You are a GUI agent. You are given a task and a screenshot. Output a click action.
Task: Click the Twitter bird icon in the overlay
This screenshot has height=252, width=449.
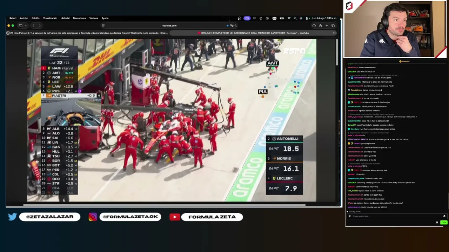pyautogui.click(x=12, y=217)
